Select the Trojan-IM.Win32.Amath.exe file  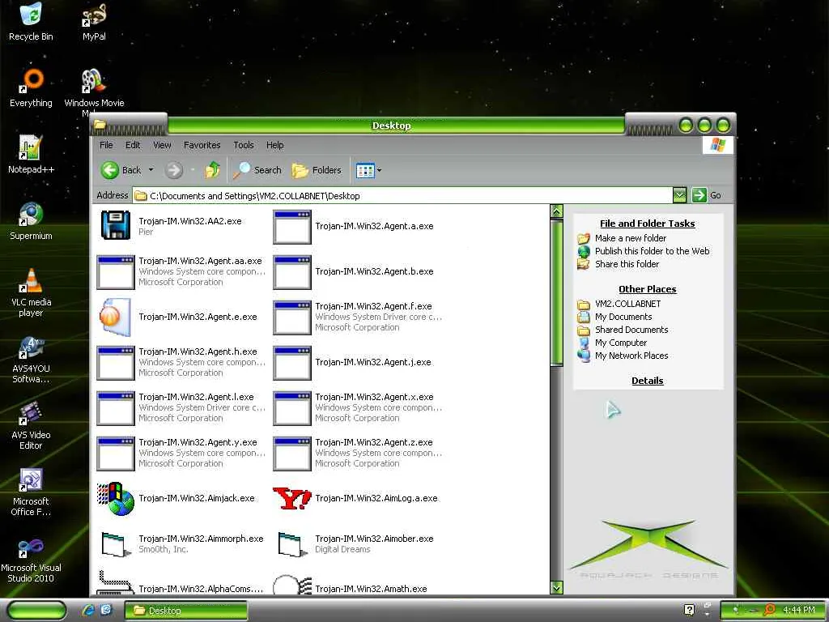(350, 585)
